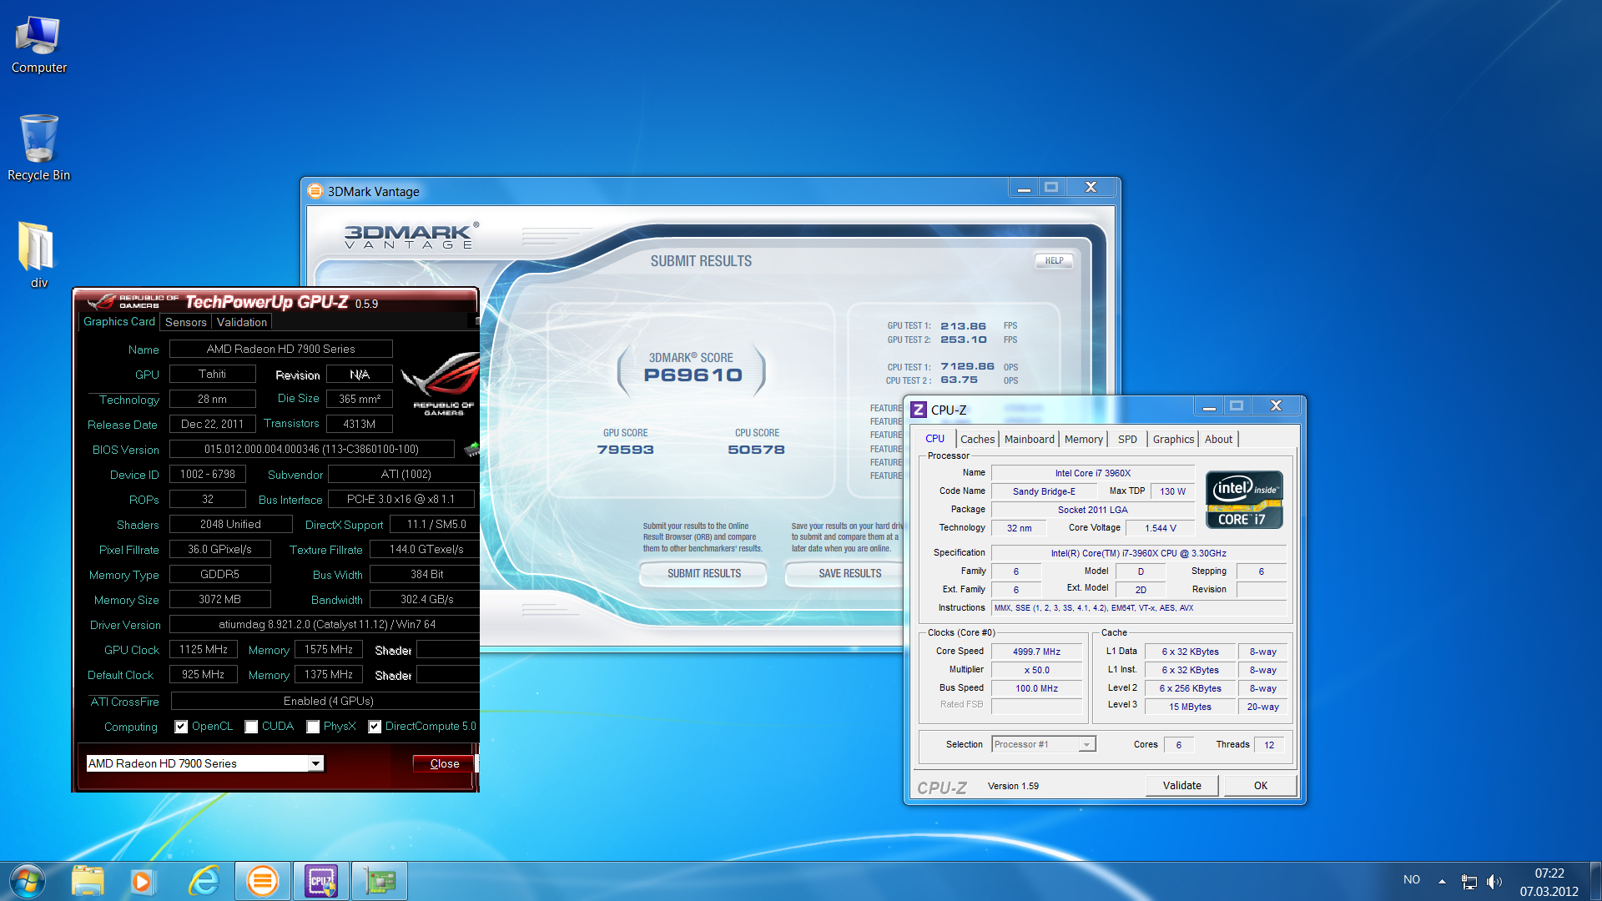Image resolution: width=1602 pixels, height=901 pixels.
Task: Click the 3DMark score P69610
Action: (693, 375)
